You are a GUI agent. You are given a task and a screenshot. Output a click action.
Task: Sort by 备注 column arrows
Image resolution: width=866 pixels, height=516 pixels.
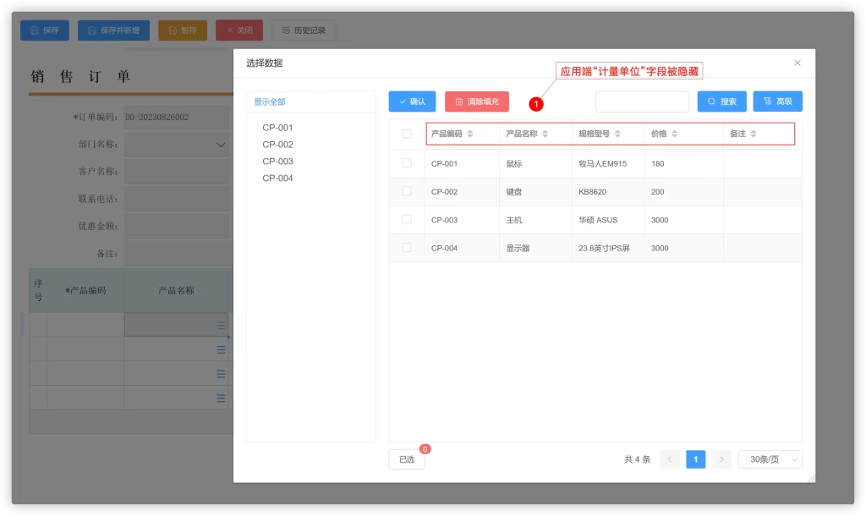tap(754, 134)
